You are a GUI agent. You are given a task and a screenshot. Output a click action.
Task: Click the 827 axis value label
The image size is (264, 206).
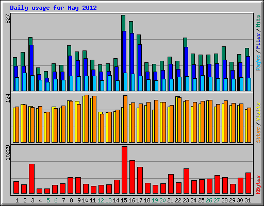coord(8,19)
